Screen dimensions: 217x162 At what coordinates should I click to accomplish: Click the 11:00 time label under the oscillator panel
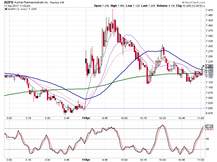201,160
